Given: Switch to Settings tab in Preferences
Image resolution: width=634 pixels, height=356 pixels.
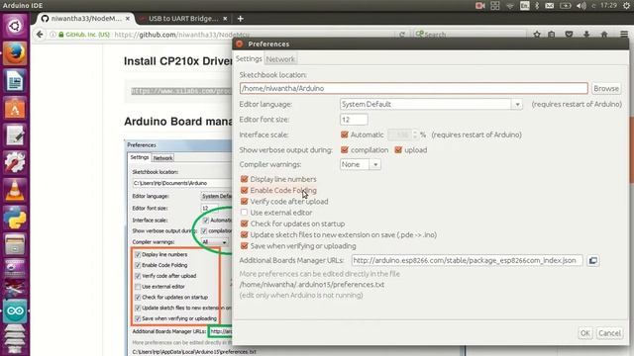Looking at the screenshot, I should 249,59.
